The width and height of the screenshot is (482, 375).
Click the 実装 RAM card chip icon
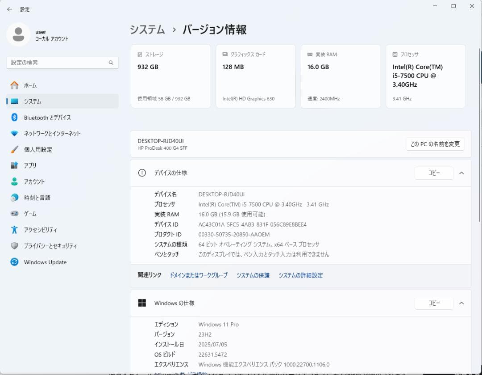tap(309, 54)
